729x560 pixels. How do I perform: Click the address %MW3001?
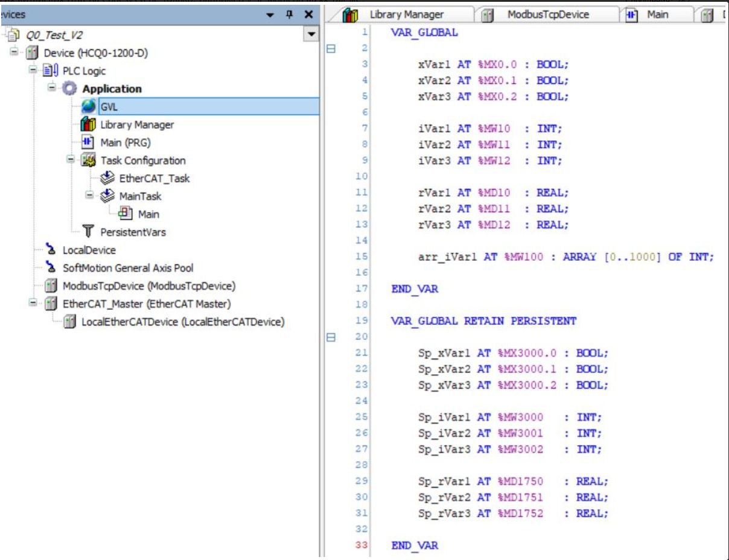(x=521, y=434)
